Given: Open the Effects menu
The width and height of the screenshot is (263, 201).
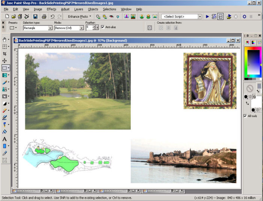Looking at the screenshot, I should point(51,9).
